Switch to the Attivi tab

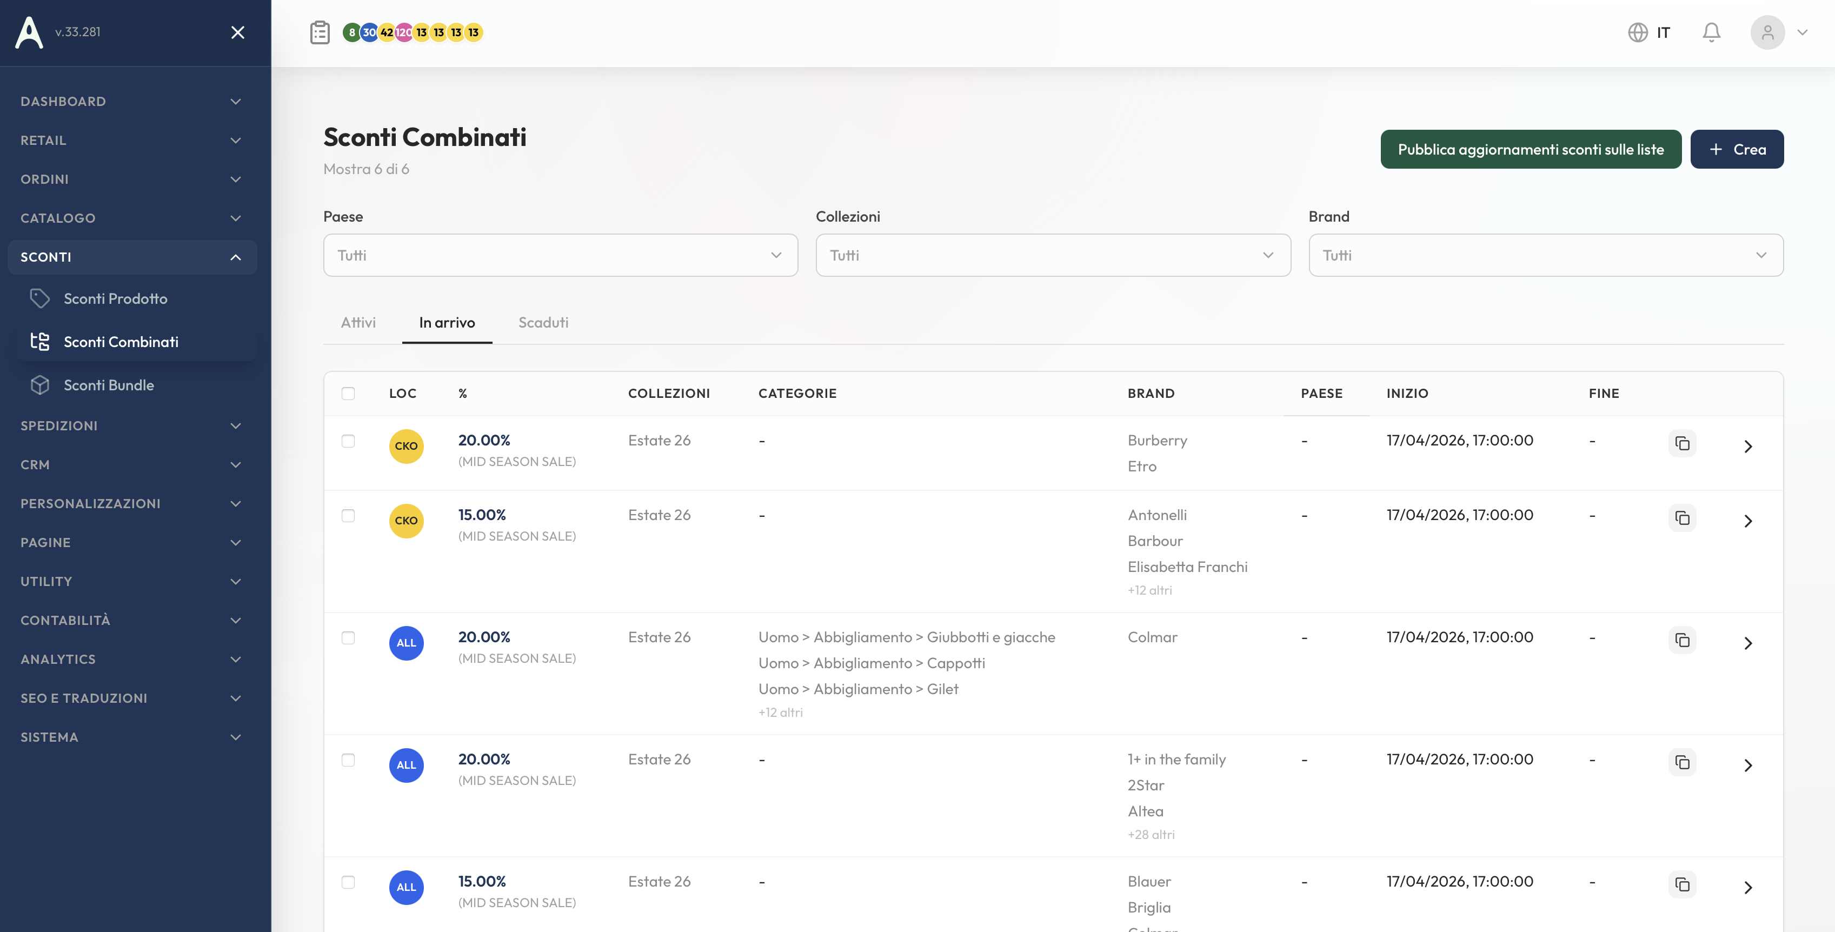pyautogui.click(x=358, y=323)
